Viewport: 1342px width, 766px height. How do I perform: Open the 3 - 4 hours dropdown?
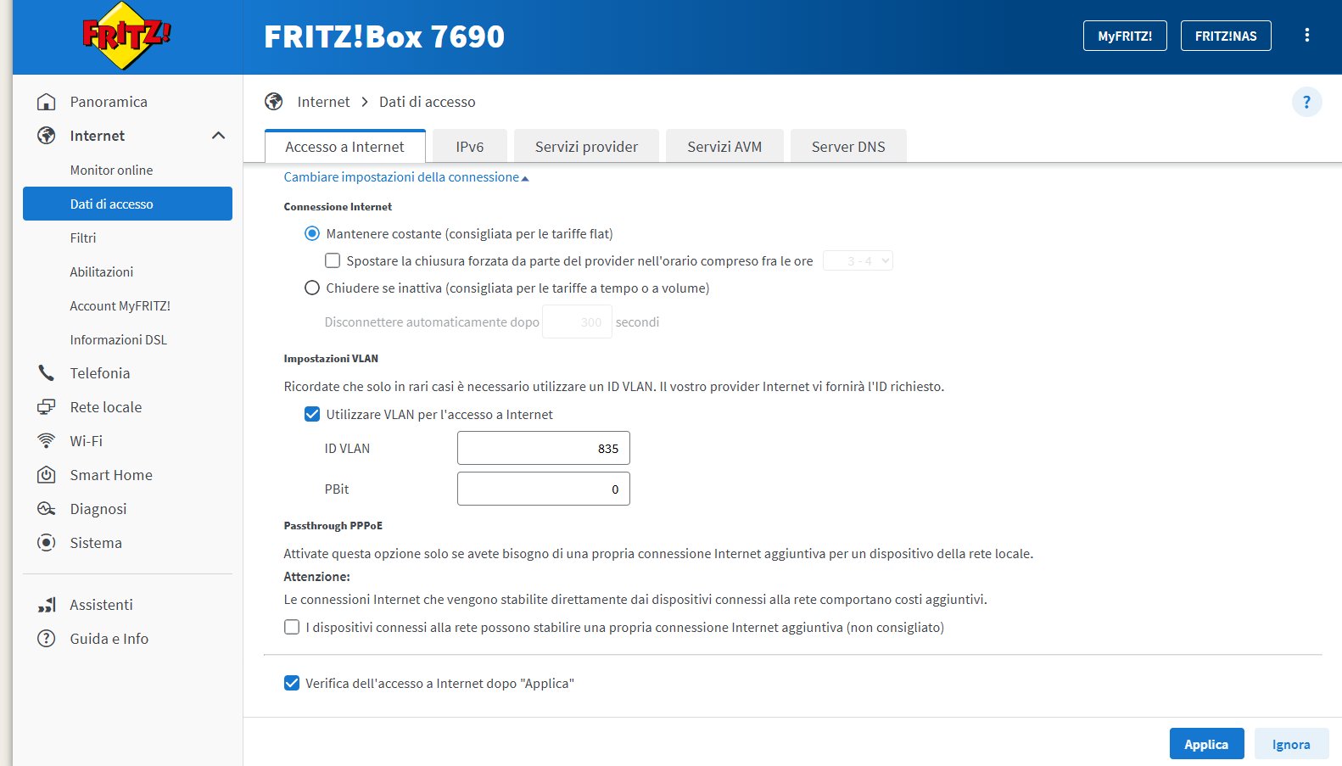[858, 260]
